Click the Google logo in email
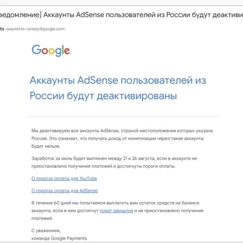Viewport: 243px width, 243px height. [x=51, y=51]
